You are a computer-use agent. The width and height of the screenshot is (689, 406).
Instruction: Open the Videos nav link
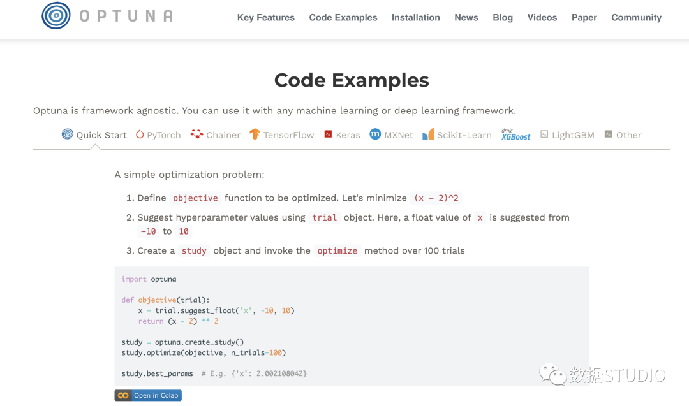point(542,18)
